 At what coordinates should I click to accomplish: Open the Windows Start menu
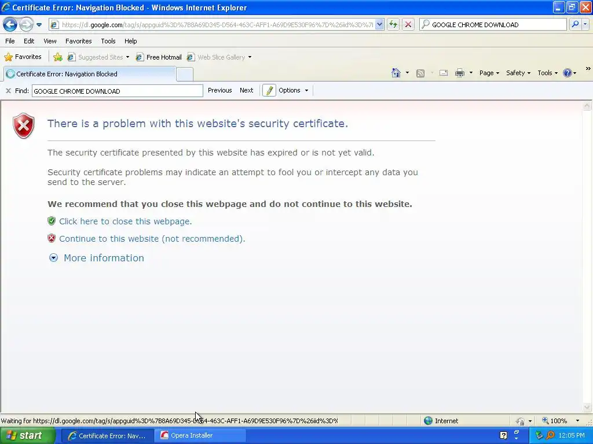click(x=28, y=436)
